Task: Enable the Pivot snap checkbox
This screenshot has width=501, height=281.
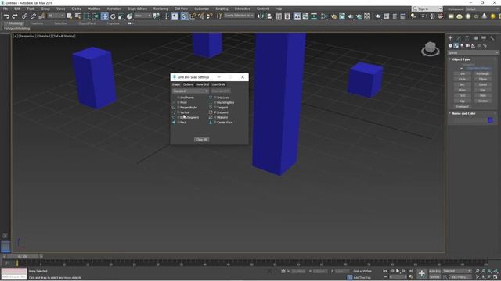Action: pyautogui.click(x=178, y=102)
